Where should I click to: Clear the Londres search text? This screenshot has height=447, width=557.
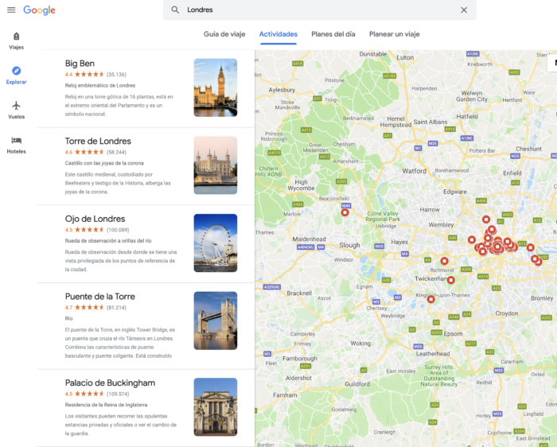(x=464, y=10)
